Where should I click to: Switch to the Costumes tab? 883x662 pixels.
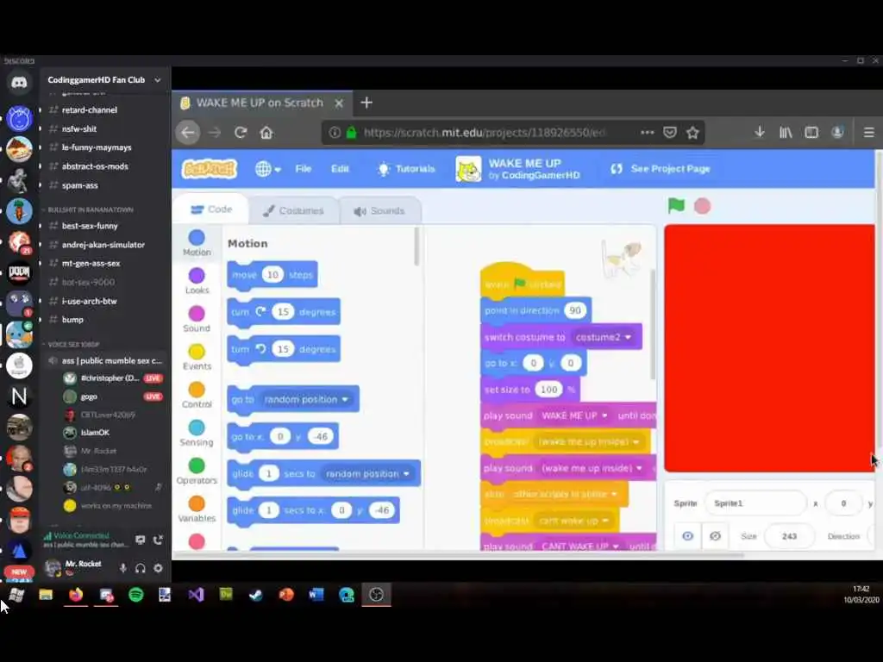point(293,210)
